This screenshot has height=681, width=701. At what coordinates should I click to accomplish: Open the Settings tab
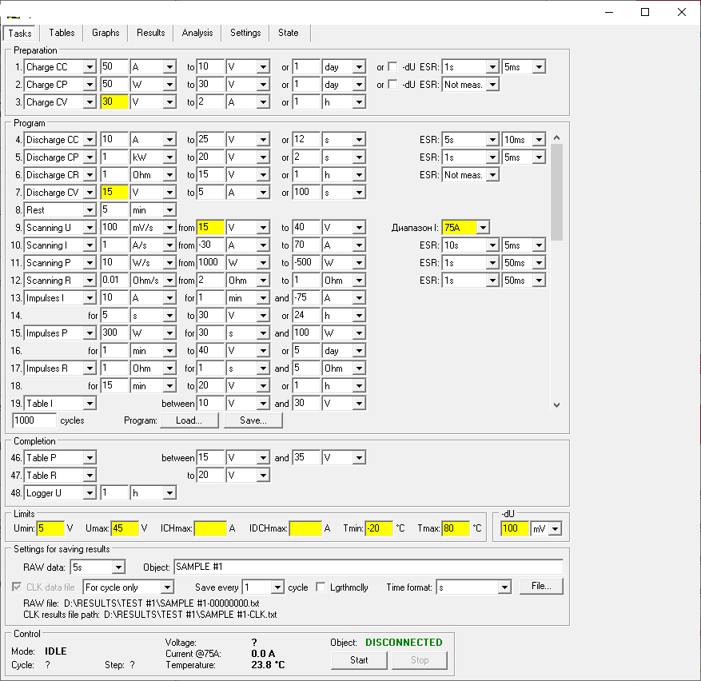(x=245, y=33)
